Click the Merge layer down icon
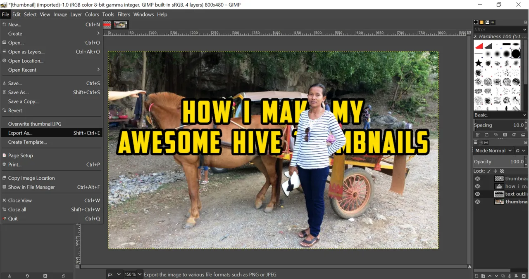 pyautogui.click(x=517, y=276)
